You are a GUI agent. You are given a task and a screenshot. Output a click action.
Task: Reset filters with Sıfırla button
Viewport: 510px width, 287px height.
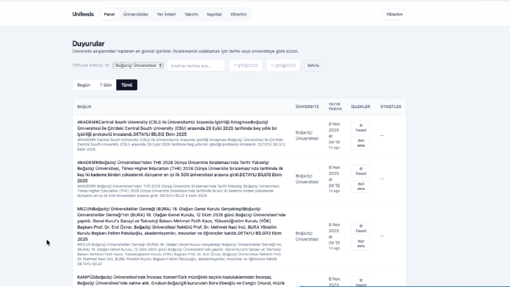[313, 66]
